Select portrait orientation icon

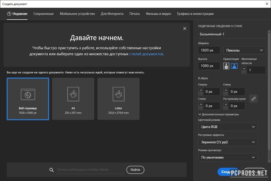click(x=226, y=66)
